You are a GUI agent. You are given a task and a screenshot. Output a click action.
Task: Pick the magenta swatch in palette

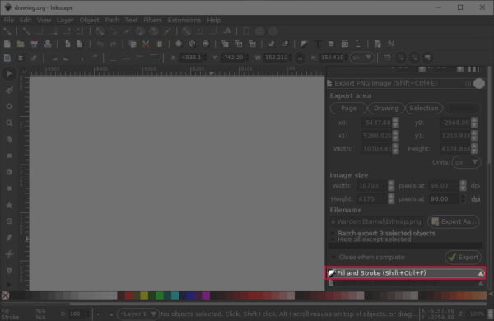206,295
